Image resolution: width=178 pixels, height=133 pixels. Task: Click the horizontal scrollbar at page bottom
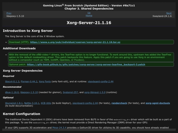point(89,130)
